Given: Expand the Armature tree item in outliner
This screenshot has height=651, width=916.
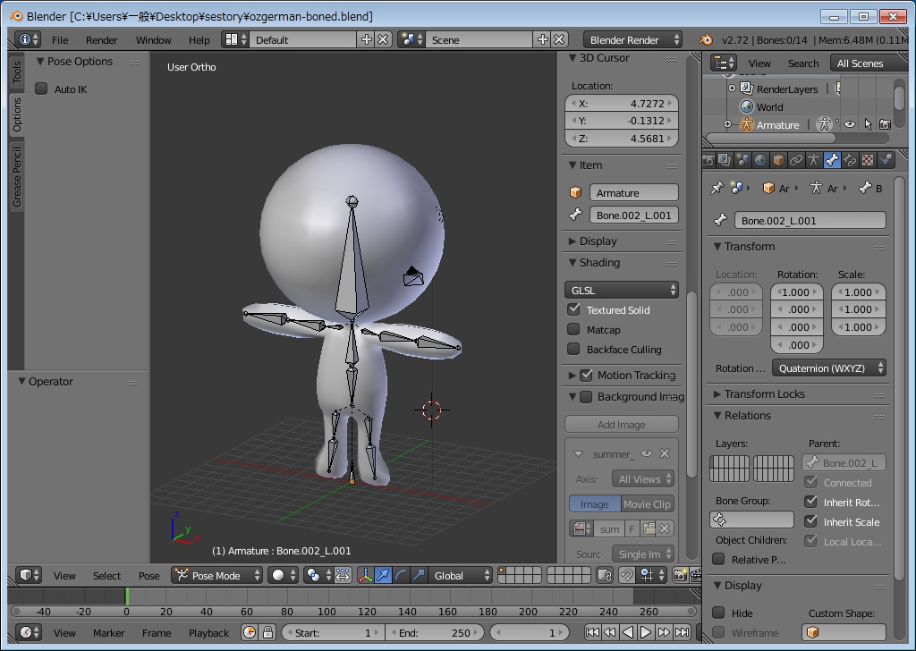Looking at the screenshot, I should (x=727, y=123).
